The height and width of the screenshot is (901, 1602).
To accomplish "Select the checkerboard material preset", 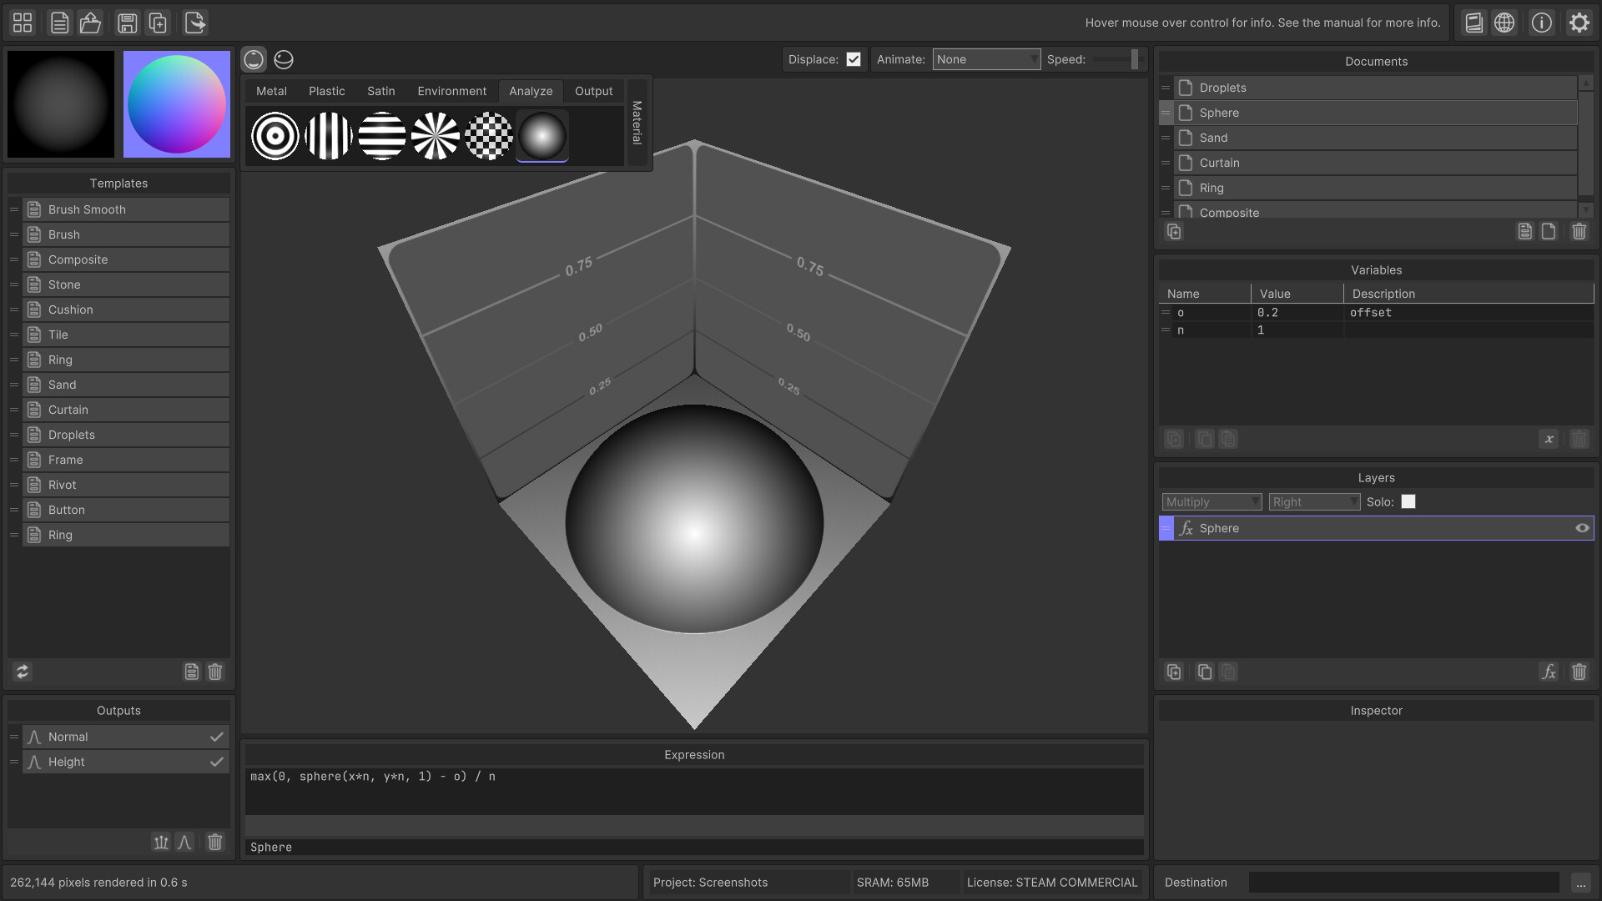I will point(489,135).
